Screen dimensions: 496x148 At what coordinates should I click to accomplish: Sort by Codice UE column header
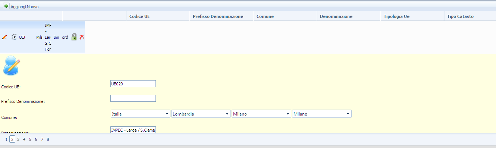(139, 16)
